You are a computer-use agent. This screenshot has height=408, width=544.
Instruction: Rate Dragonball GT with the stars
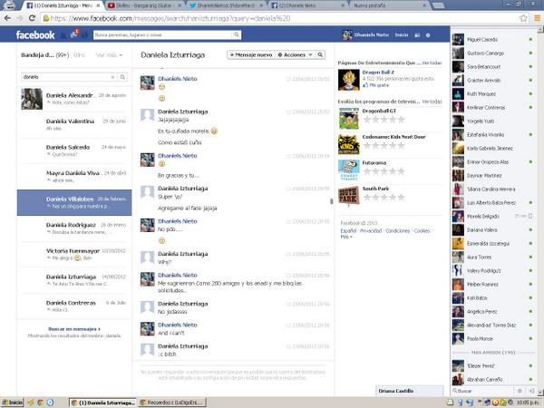(384, 120)
